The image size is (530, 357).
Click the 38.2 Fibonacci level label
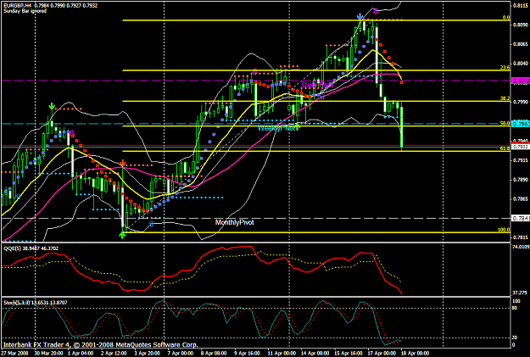pos(505,98)
